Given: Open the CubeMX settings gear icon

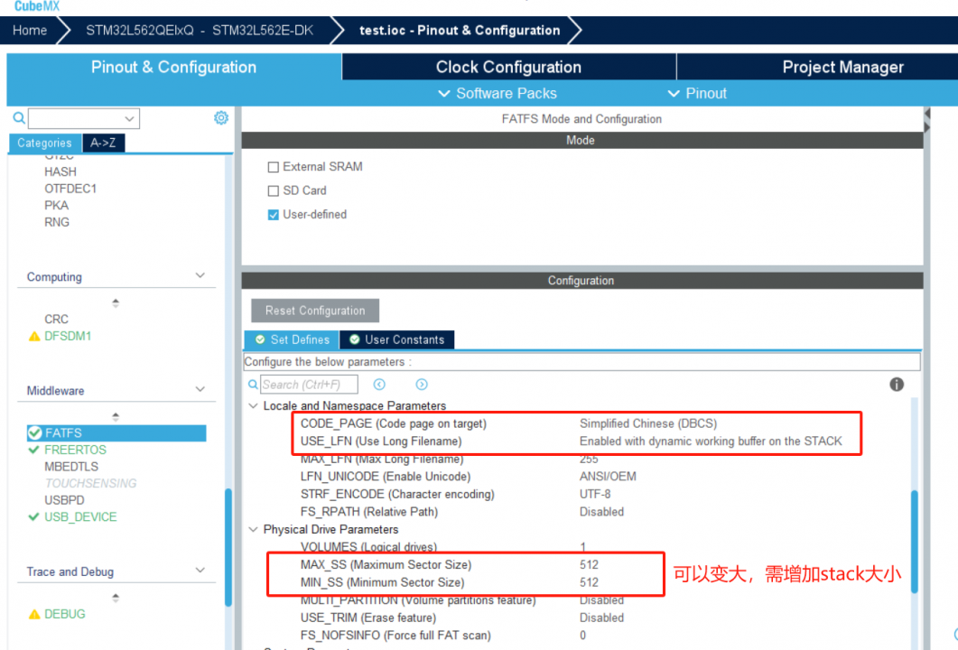Looking at the screenshot, I should (221, 117).
